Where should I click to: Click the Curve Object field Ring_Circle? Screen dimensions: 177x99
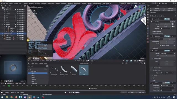coord(167,86)
